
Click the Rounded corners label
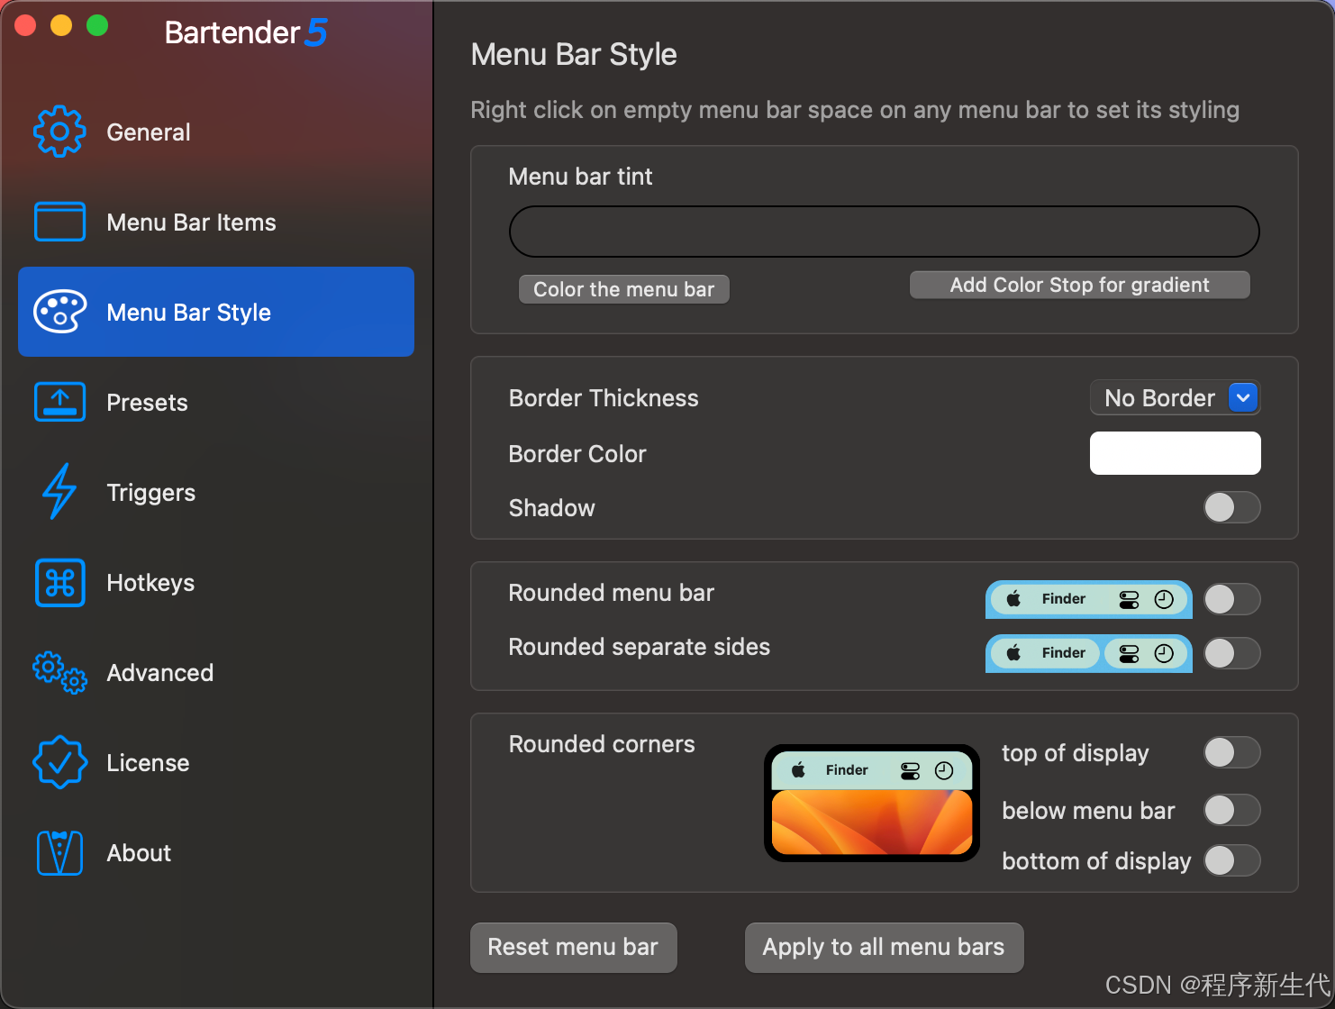602,744
